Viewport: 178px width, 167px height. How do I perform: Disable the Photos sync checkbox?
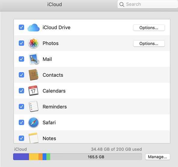click(21, 43)
